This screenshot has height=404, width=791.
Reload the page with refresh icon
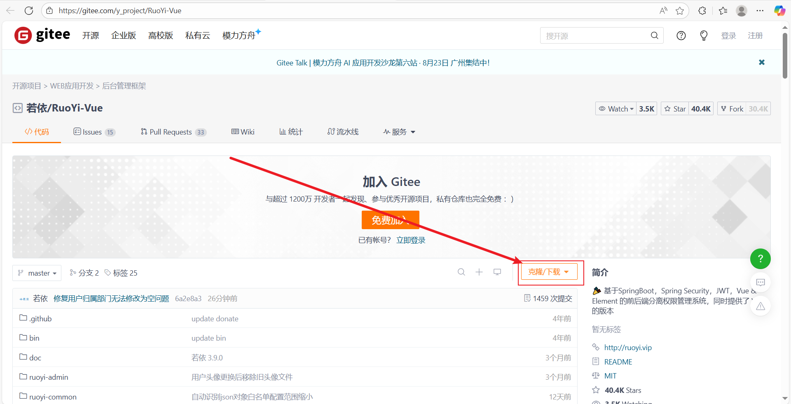(29, 11)
